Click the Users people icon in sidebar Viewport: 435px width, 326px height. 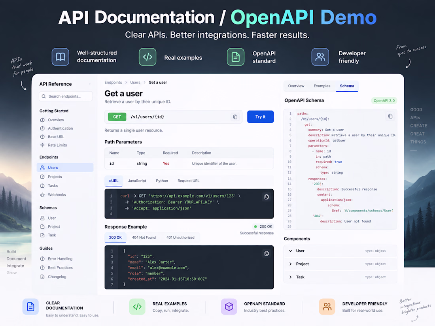[x=42, y=168]
